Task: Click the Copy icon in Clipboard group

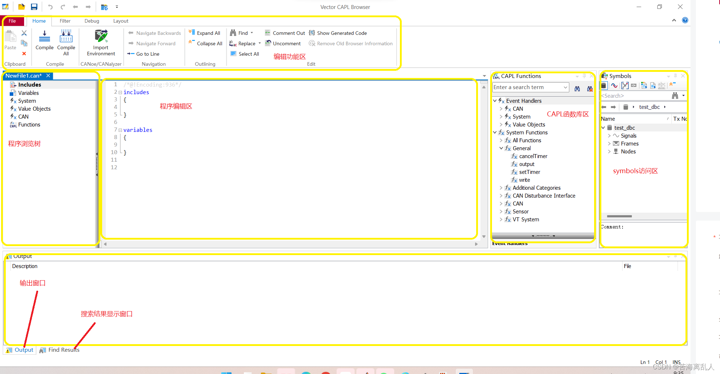Action: point(24,43)
